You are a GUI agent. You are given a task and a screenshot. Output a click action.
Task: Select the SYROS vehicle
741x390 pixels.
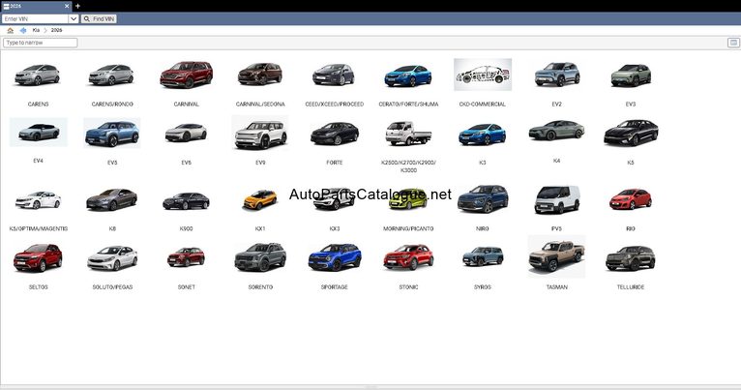tap(483, 256)
